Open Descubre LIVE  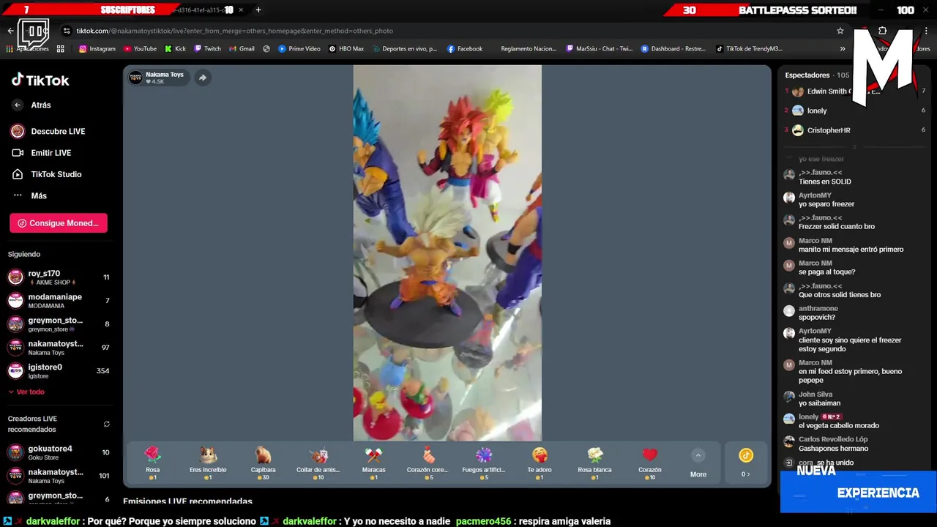(x=48, y=131)
